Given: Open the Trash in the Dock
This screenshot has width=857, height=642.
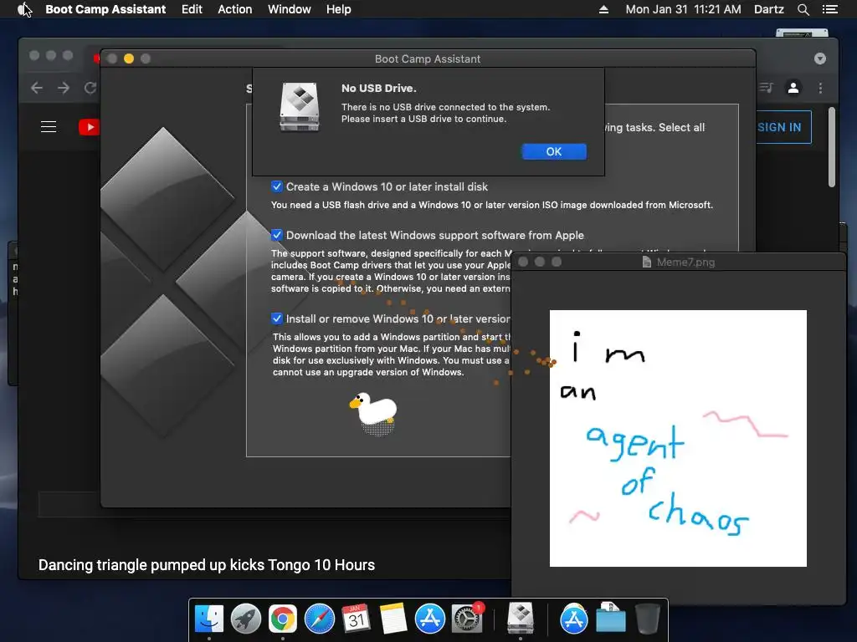Looking at the screenshot, I should pos(648,619).
